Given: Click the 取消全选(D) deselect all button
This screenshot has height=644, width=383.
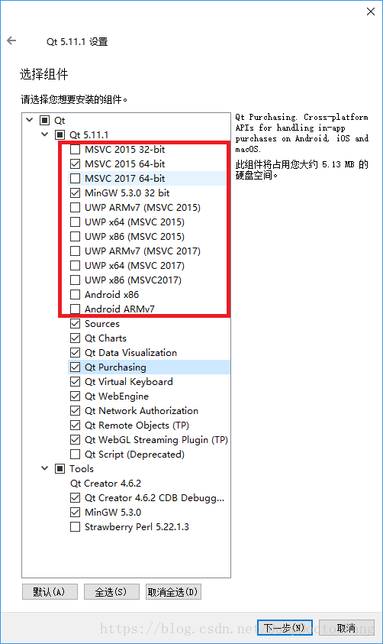Looking at the screenshot, I should click(173, 592).
